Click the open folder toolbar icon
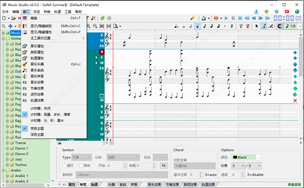This screenshot has width=304, height=188. 13,18
